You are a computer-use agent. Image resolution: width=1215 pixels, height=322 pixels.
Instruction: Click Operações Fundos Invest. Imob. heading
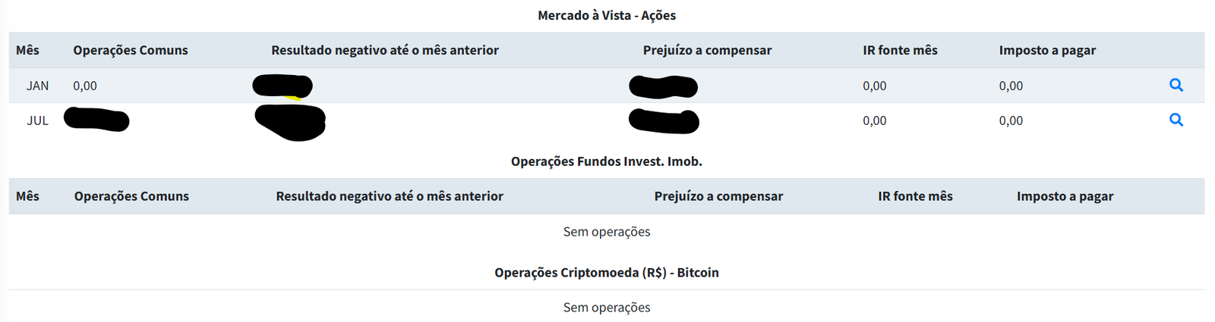click(607, 161)
